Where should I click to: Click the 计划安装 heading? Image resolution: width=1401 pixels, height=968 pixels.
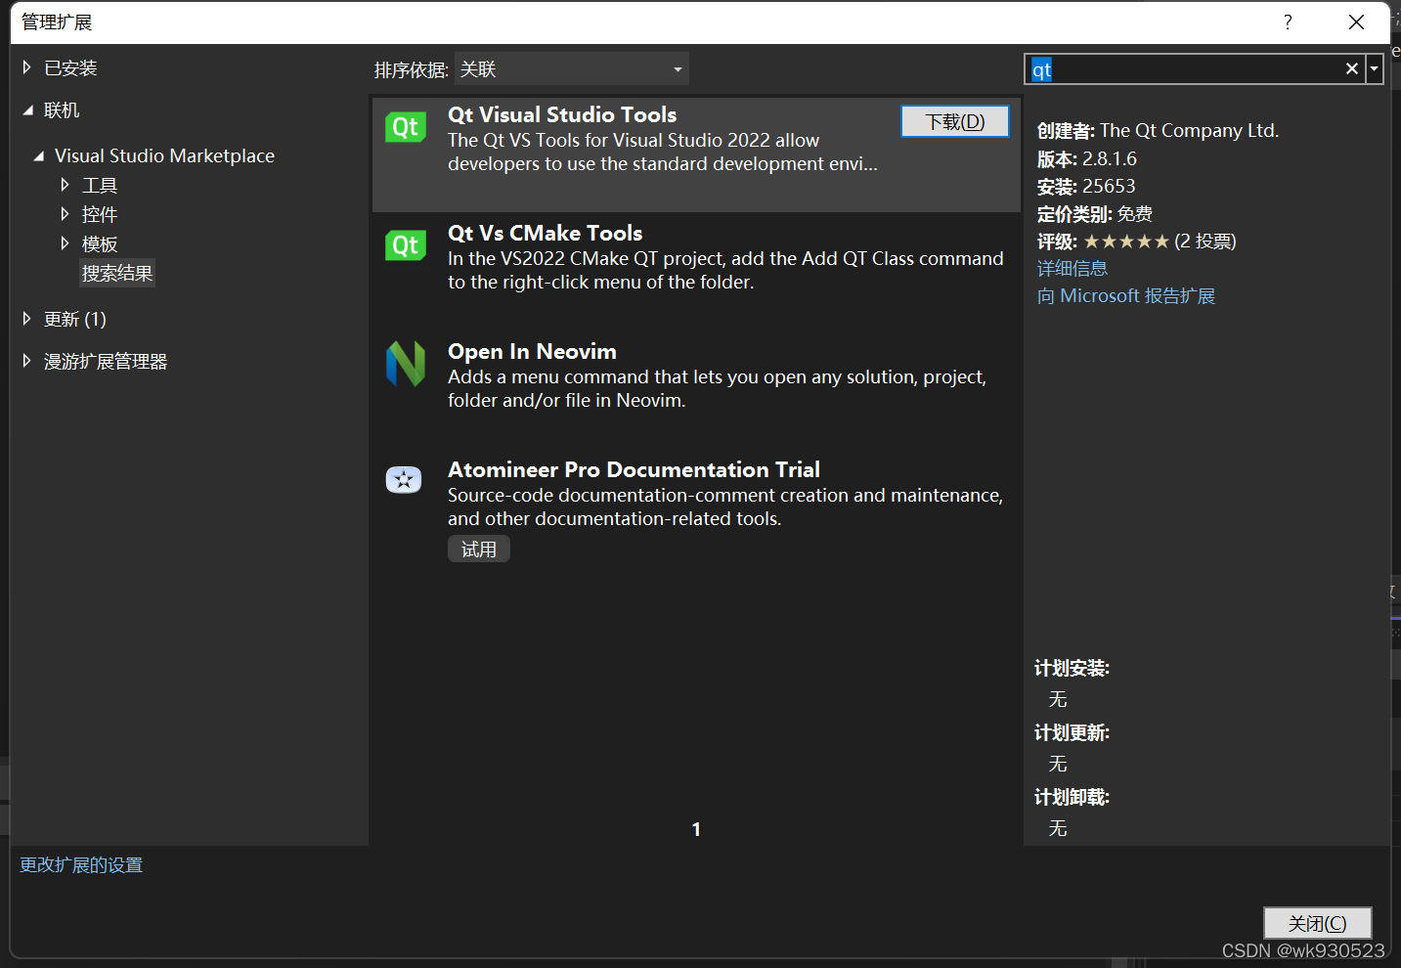pos(1073,668)
